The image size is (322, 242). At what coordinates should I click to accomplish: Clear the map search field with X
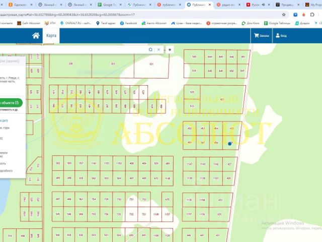(158, 49)
